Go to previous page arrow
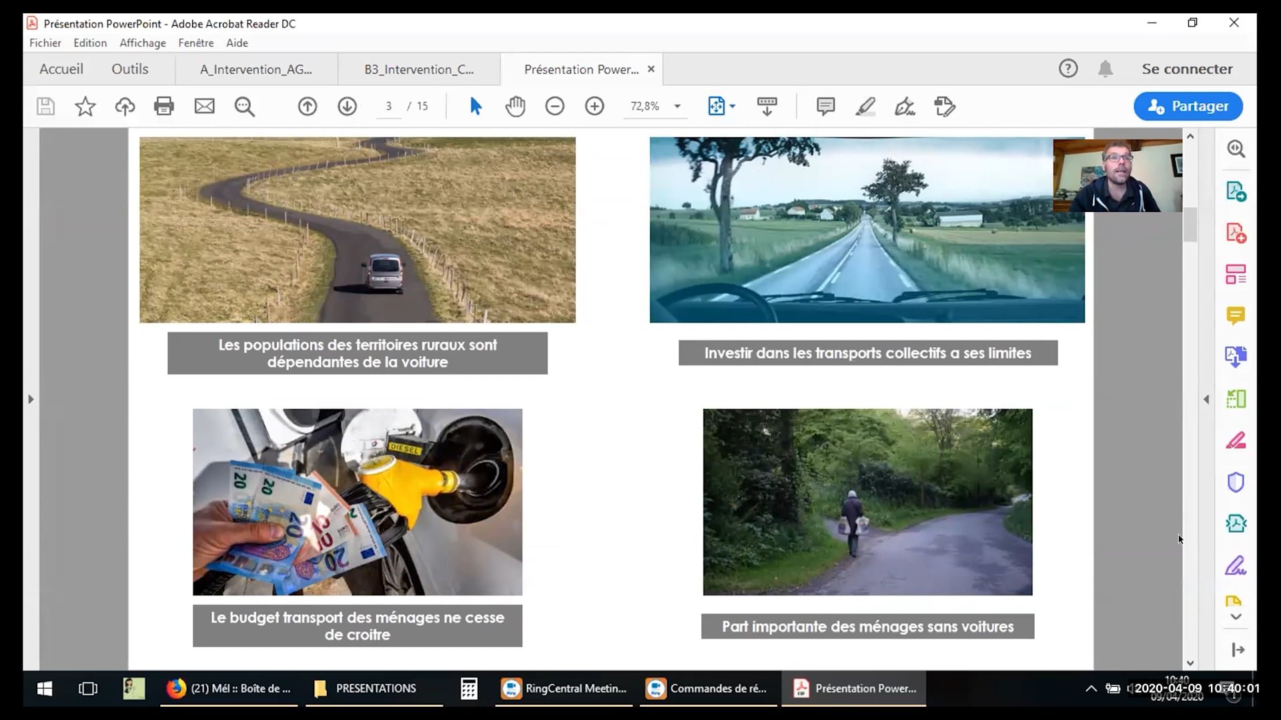This screenshot has width=1281, height=720. [307, 106]
